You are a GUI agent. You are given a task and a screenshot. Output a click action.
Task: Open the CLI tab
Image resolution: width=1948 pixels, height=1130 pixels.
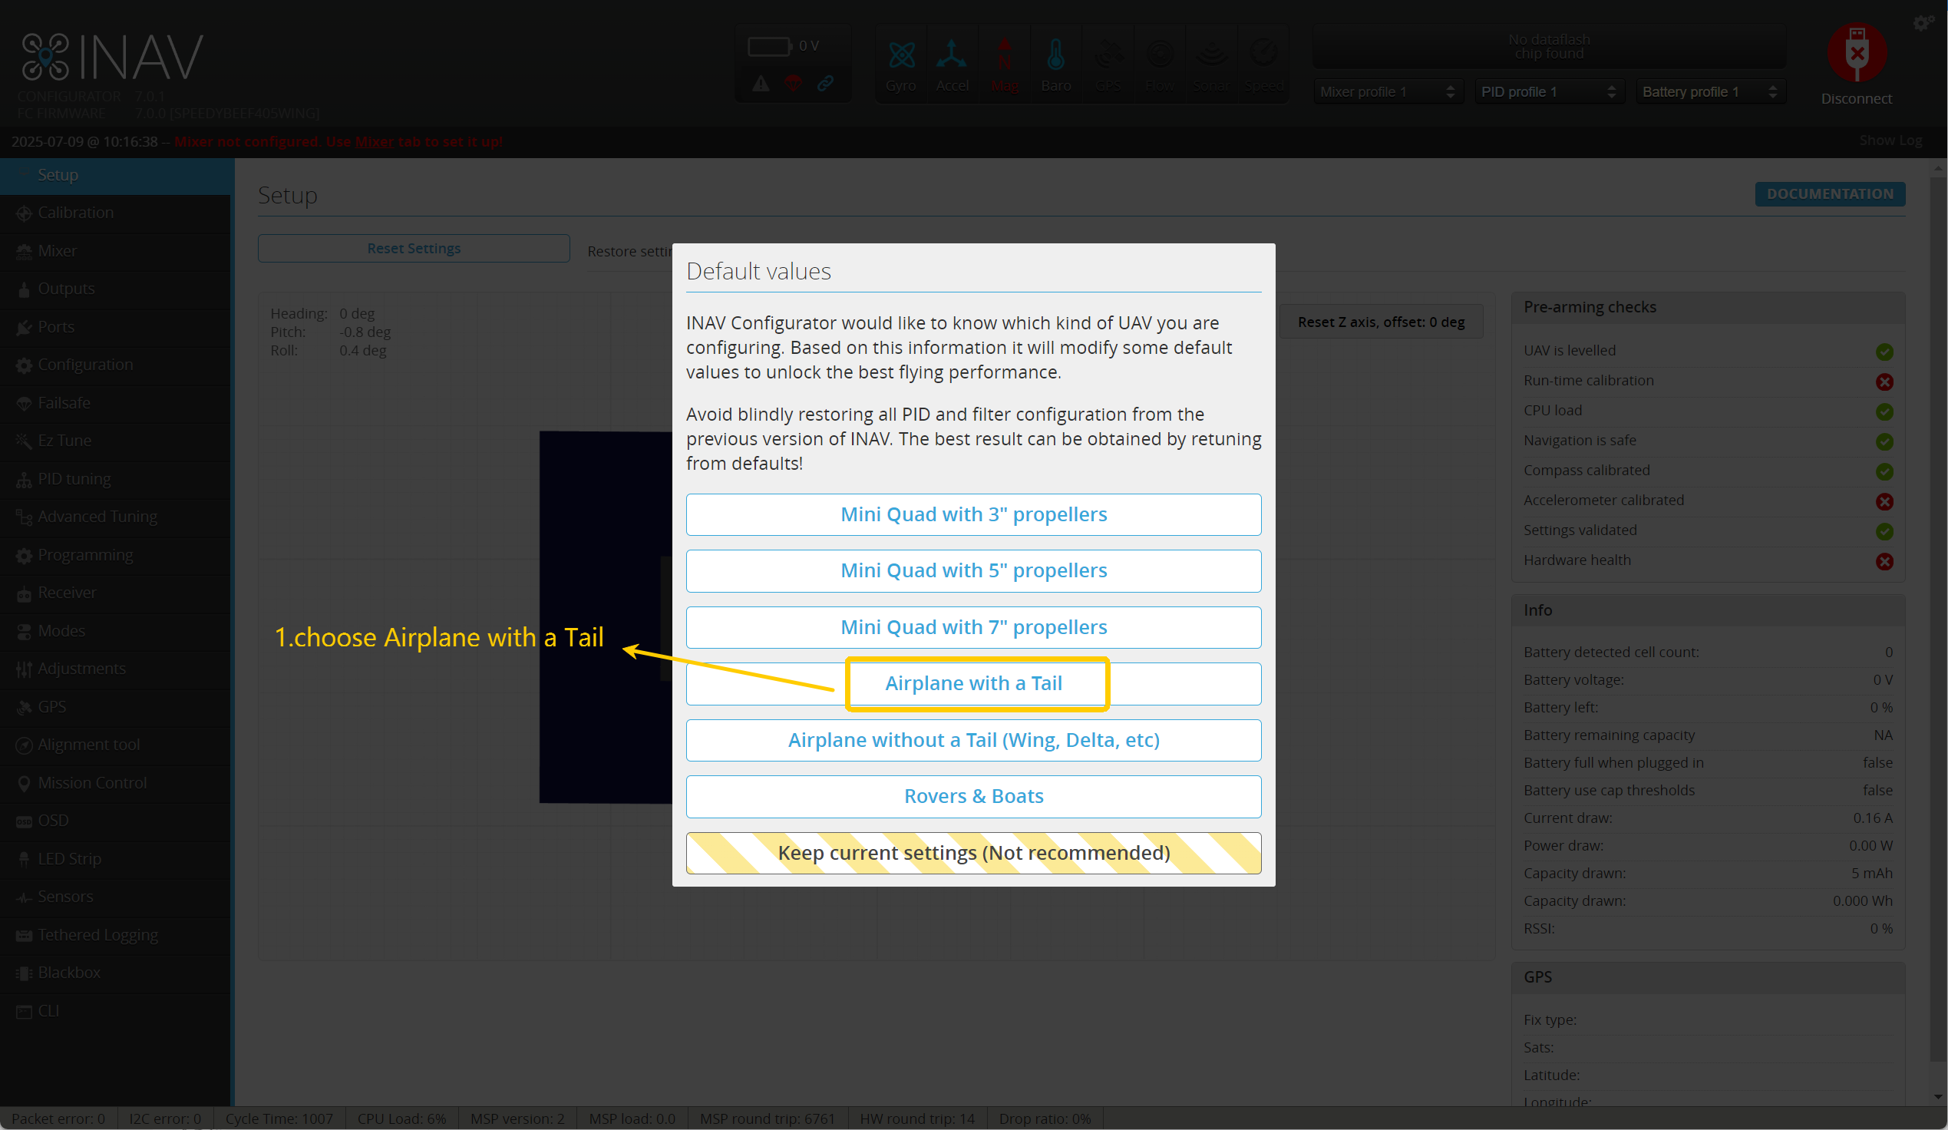pos(116,1011)
